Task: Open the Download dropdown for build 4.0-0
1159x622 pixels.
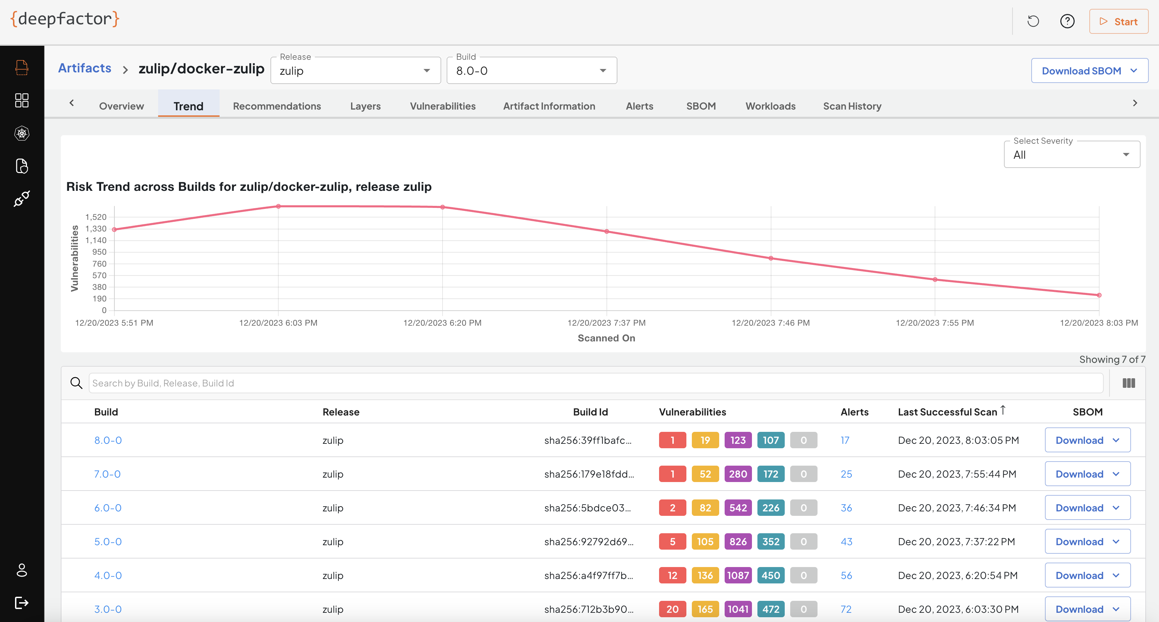Action: click(x=1088, y=575)
